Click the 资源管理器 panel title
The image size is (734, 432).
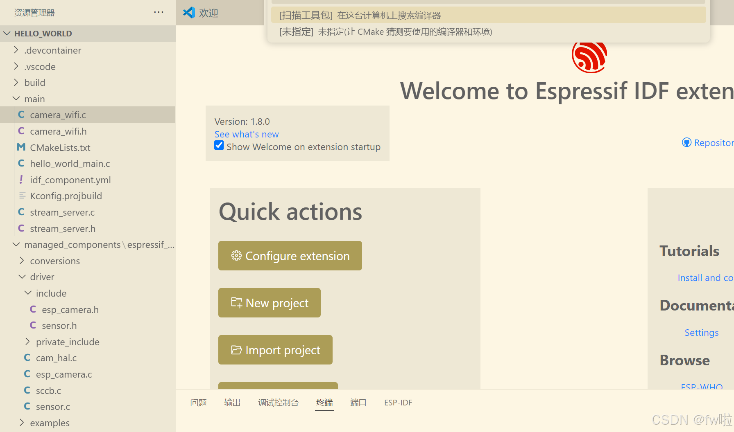tap(34, 13)
